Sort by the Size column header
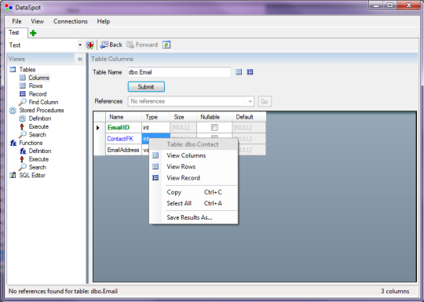Image resolution: width=424 pixels, height=302 pixels. (x=183, y=117)
